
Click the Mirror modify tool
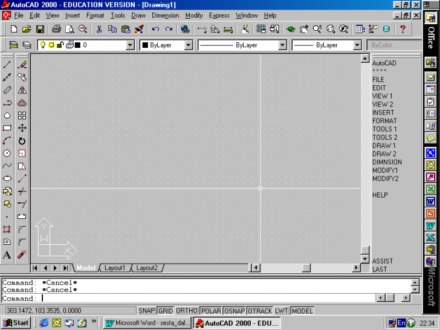(22, 90)
